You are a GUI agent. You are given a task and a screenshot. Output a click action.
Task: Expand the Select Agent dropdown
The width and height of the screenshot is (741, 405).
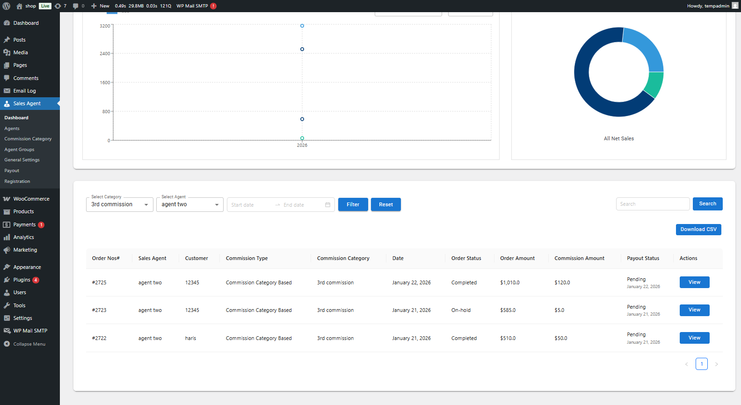pos(189,205)
